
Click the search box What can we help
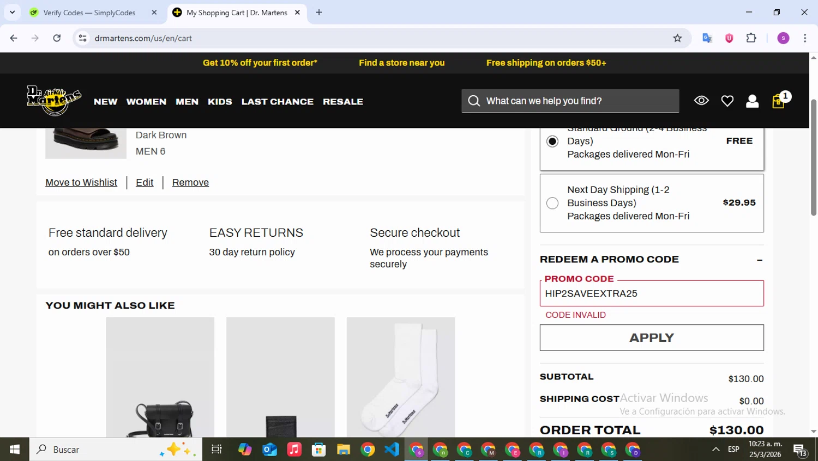click(570, 101)
